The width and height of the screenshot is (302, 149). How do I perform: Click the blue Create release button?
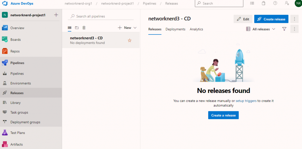(x=271, y=19)
